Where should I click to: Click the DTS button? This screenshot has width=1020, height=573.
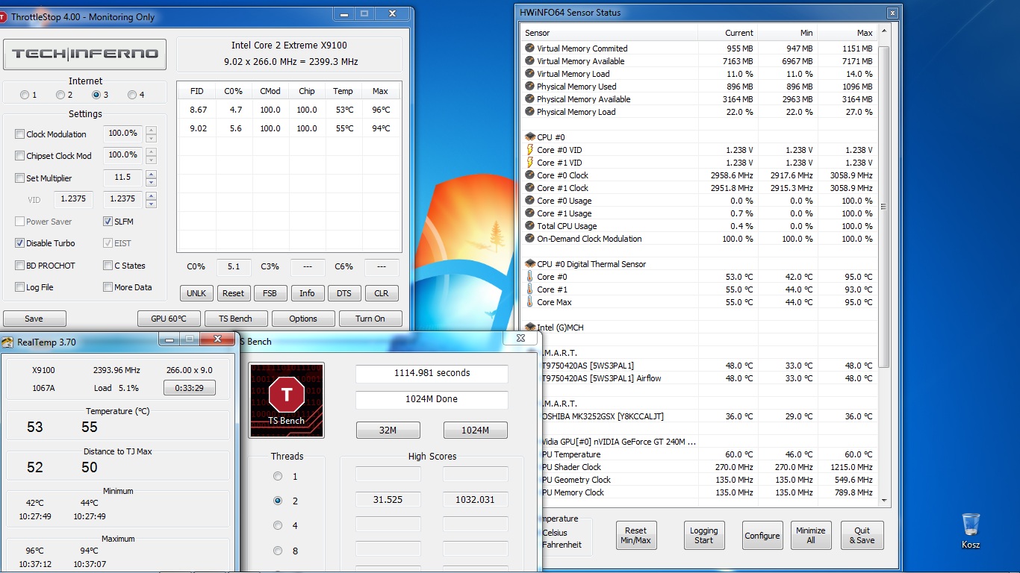tap(344, 293)
